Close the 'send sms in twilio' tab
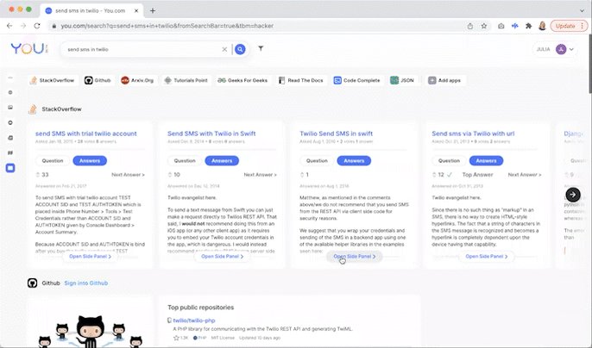The image size is (592, 348). click(136, 10)
